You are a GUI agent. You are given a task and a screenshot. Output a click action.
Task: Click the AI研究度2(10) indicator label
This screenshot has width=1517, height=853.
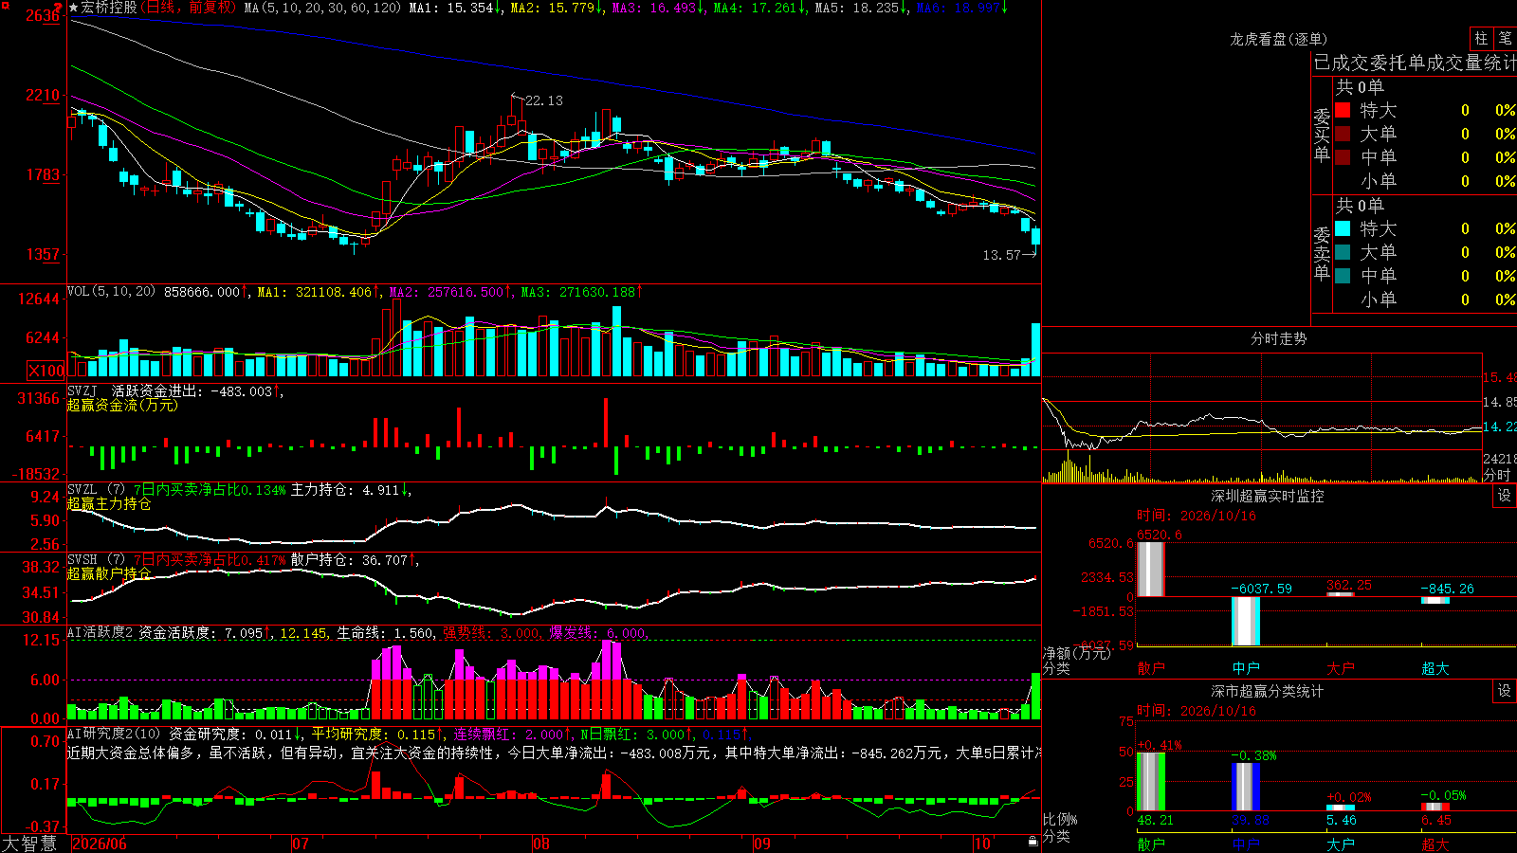click(x=114, y=734)
